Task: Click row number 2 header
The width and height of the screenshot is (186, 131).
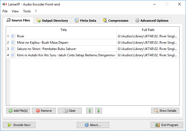Action: [x=8, y=42]
